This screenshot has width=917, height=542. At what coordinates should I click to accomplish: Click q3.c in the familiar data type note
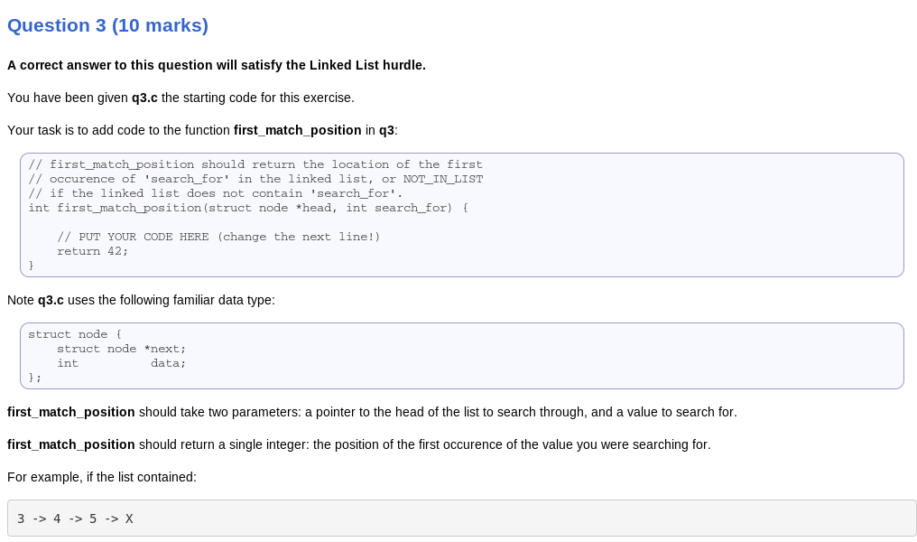coord(51,300)
